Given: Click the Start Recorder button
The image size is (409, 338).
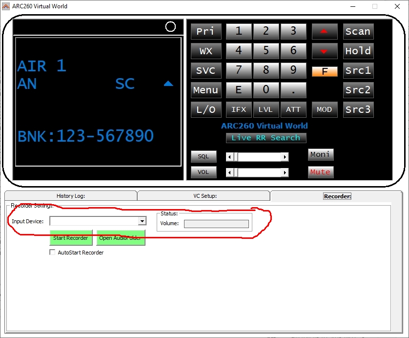Looking at the screenshot, I should point(71,238).
